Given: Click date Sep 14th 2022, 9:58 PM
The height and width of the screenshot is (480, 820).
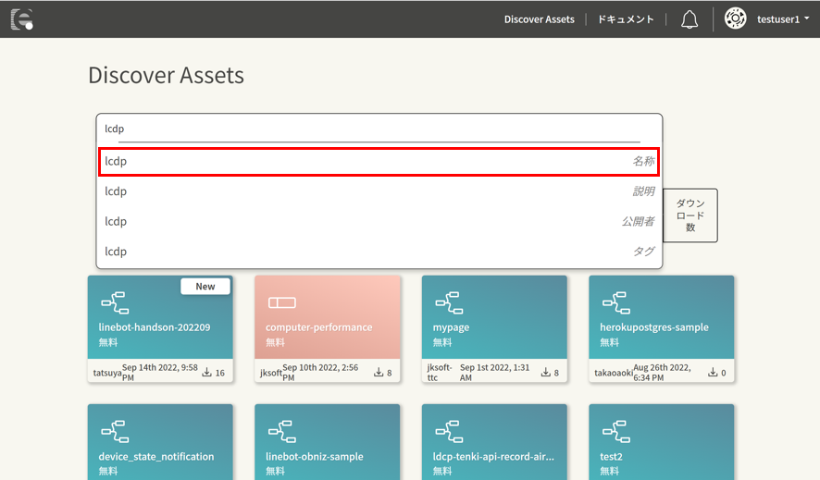Looking at the screenshot, I should (160, 373).
